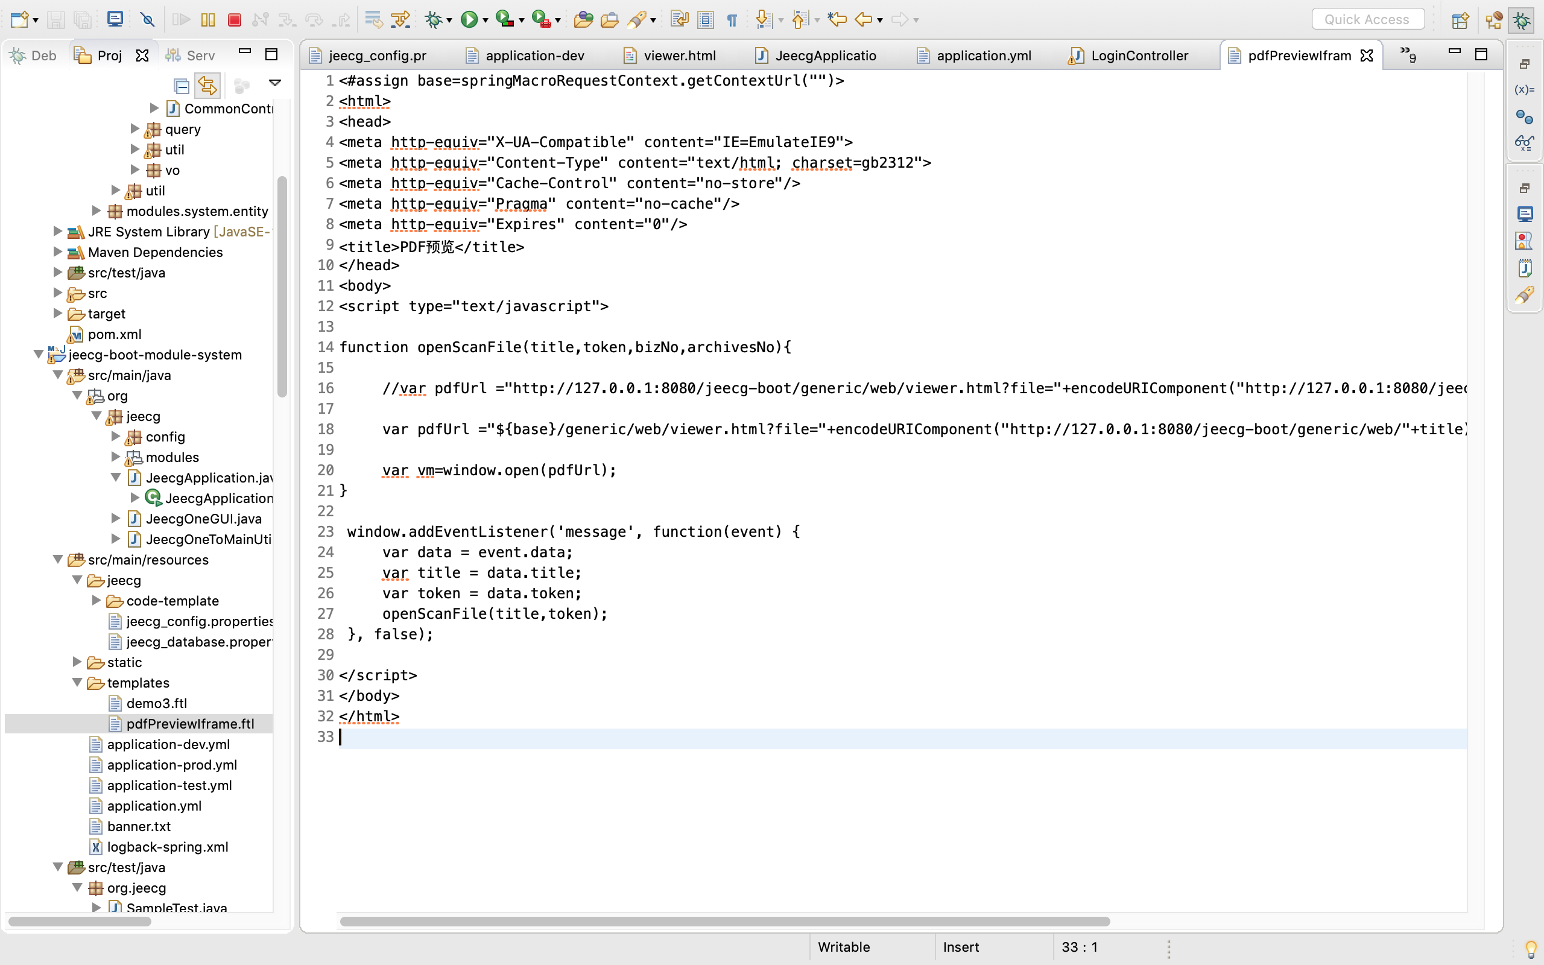Toggle Link with Editor in Project Explorer
The width and height of the screenshot is (1544, 965).
207,86
